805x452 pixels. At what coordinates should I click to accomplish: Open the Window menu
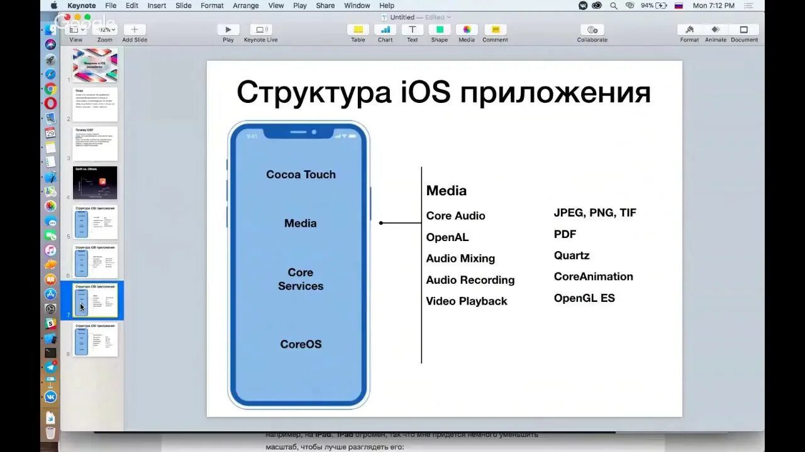(357, 6)
